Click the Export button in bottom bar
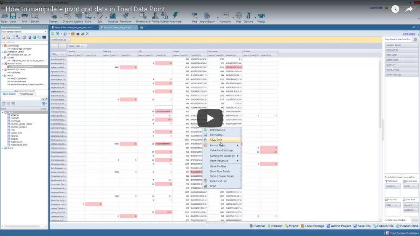Image resolution: width=420 pixels, height=236 pixels. [x=291, y=226]
